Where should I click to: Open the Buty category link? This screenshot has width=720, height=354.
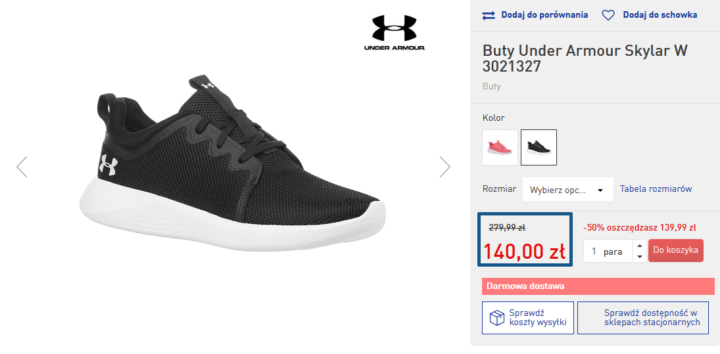click(x=491, y=87)
